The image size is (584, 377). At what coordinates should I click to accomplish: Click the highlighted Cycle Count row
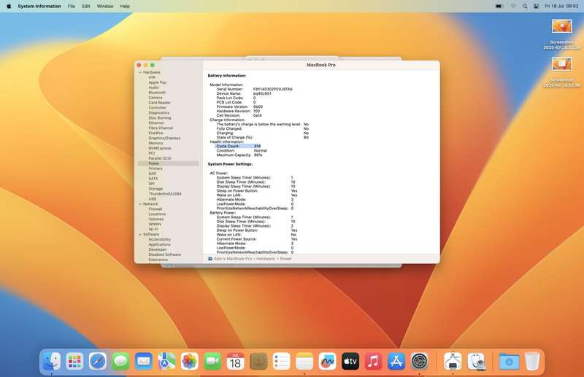(238, 147)
